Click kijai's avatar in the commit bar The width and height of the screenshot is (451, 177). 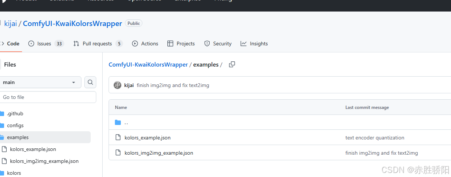pos(117,85)
